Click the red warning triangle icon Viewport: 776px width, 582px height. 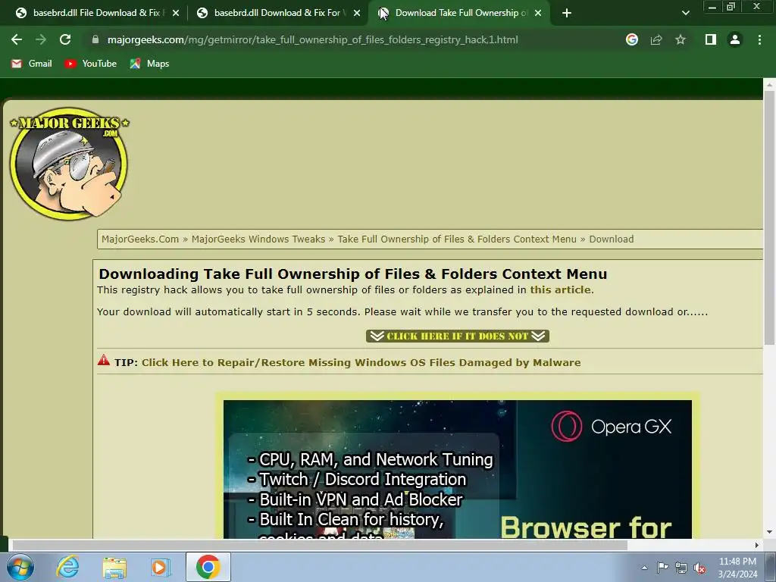[x=103, y=360]
